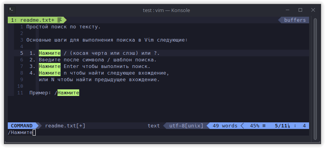Click line 9 'или N чтобы найти'
The image size is (325, 148).
tap(99, 80)
